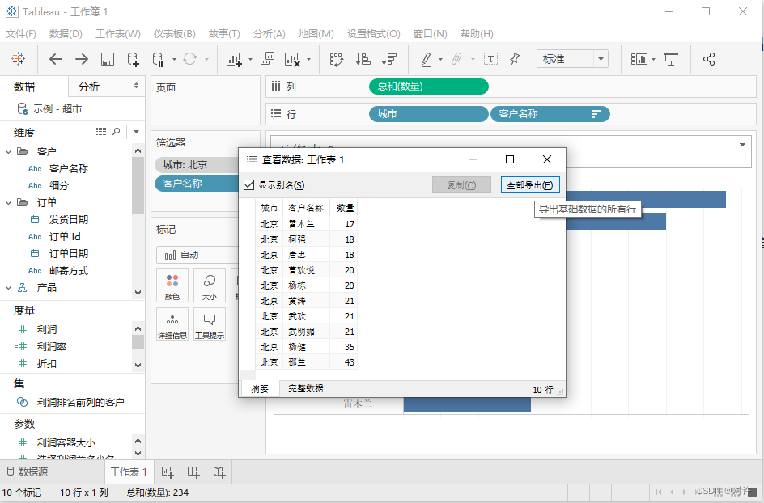Duplicate the sheet using toolbar icon
The width and height of the screenshot is (764, 503).
tap(267, 59)
